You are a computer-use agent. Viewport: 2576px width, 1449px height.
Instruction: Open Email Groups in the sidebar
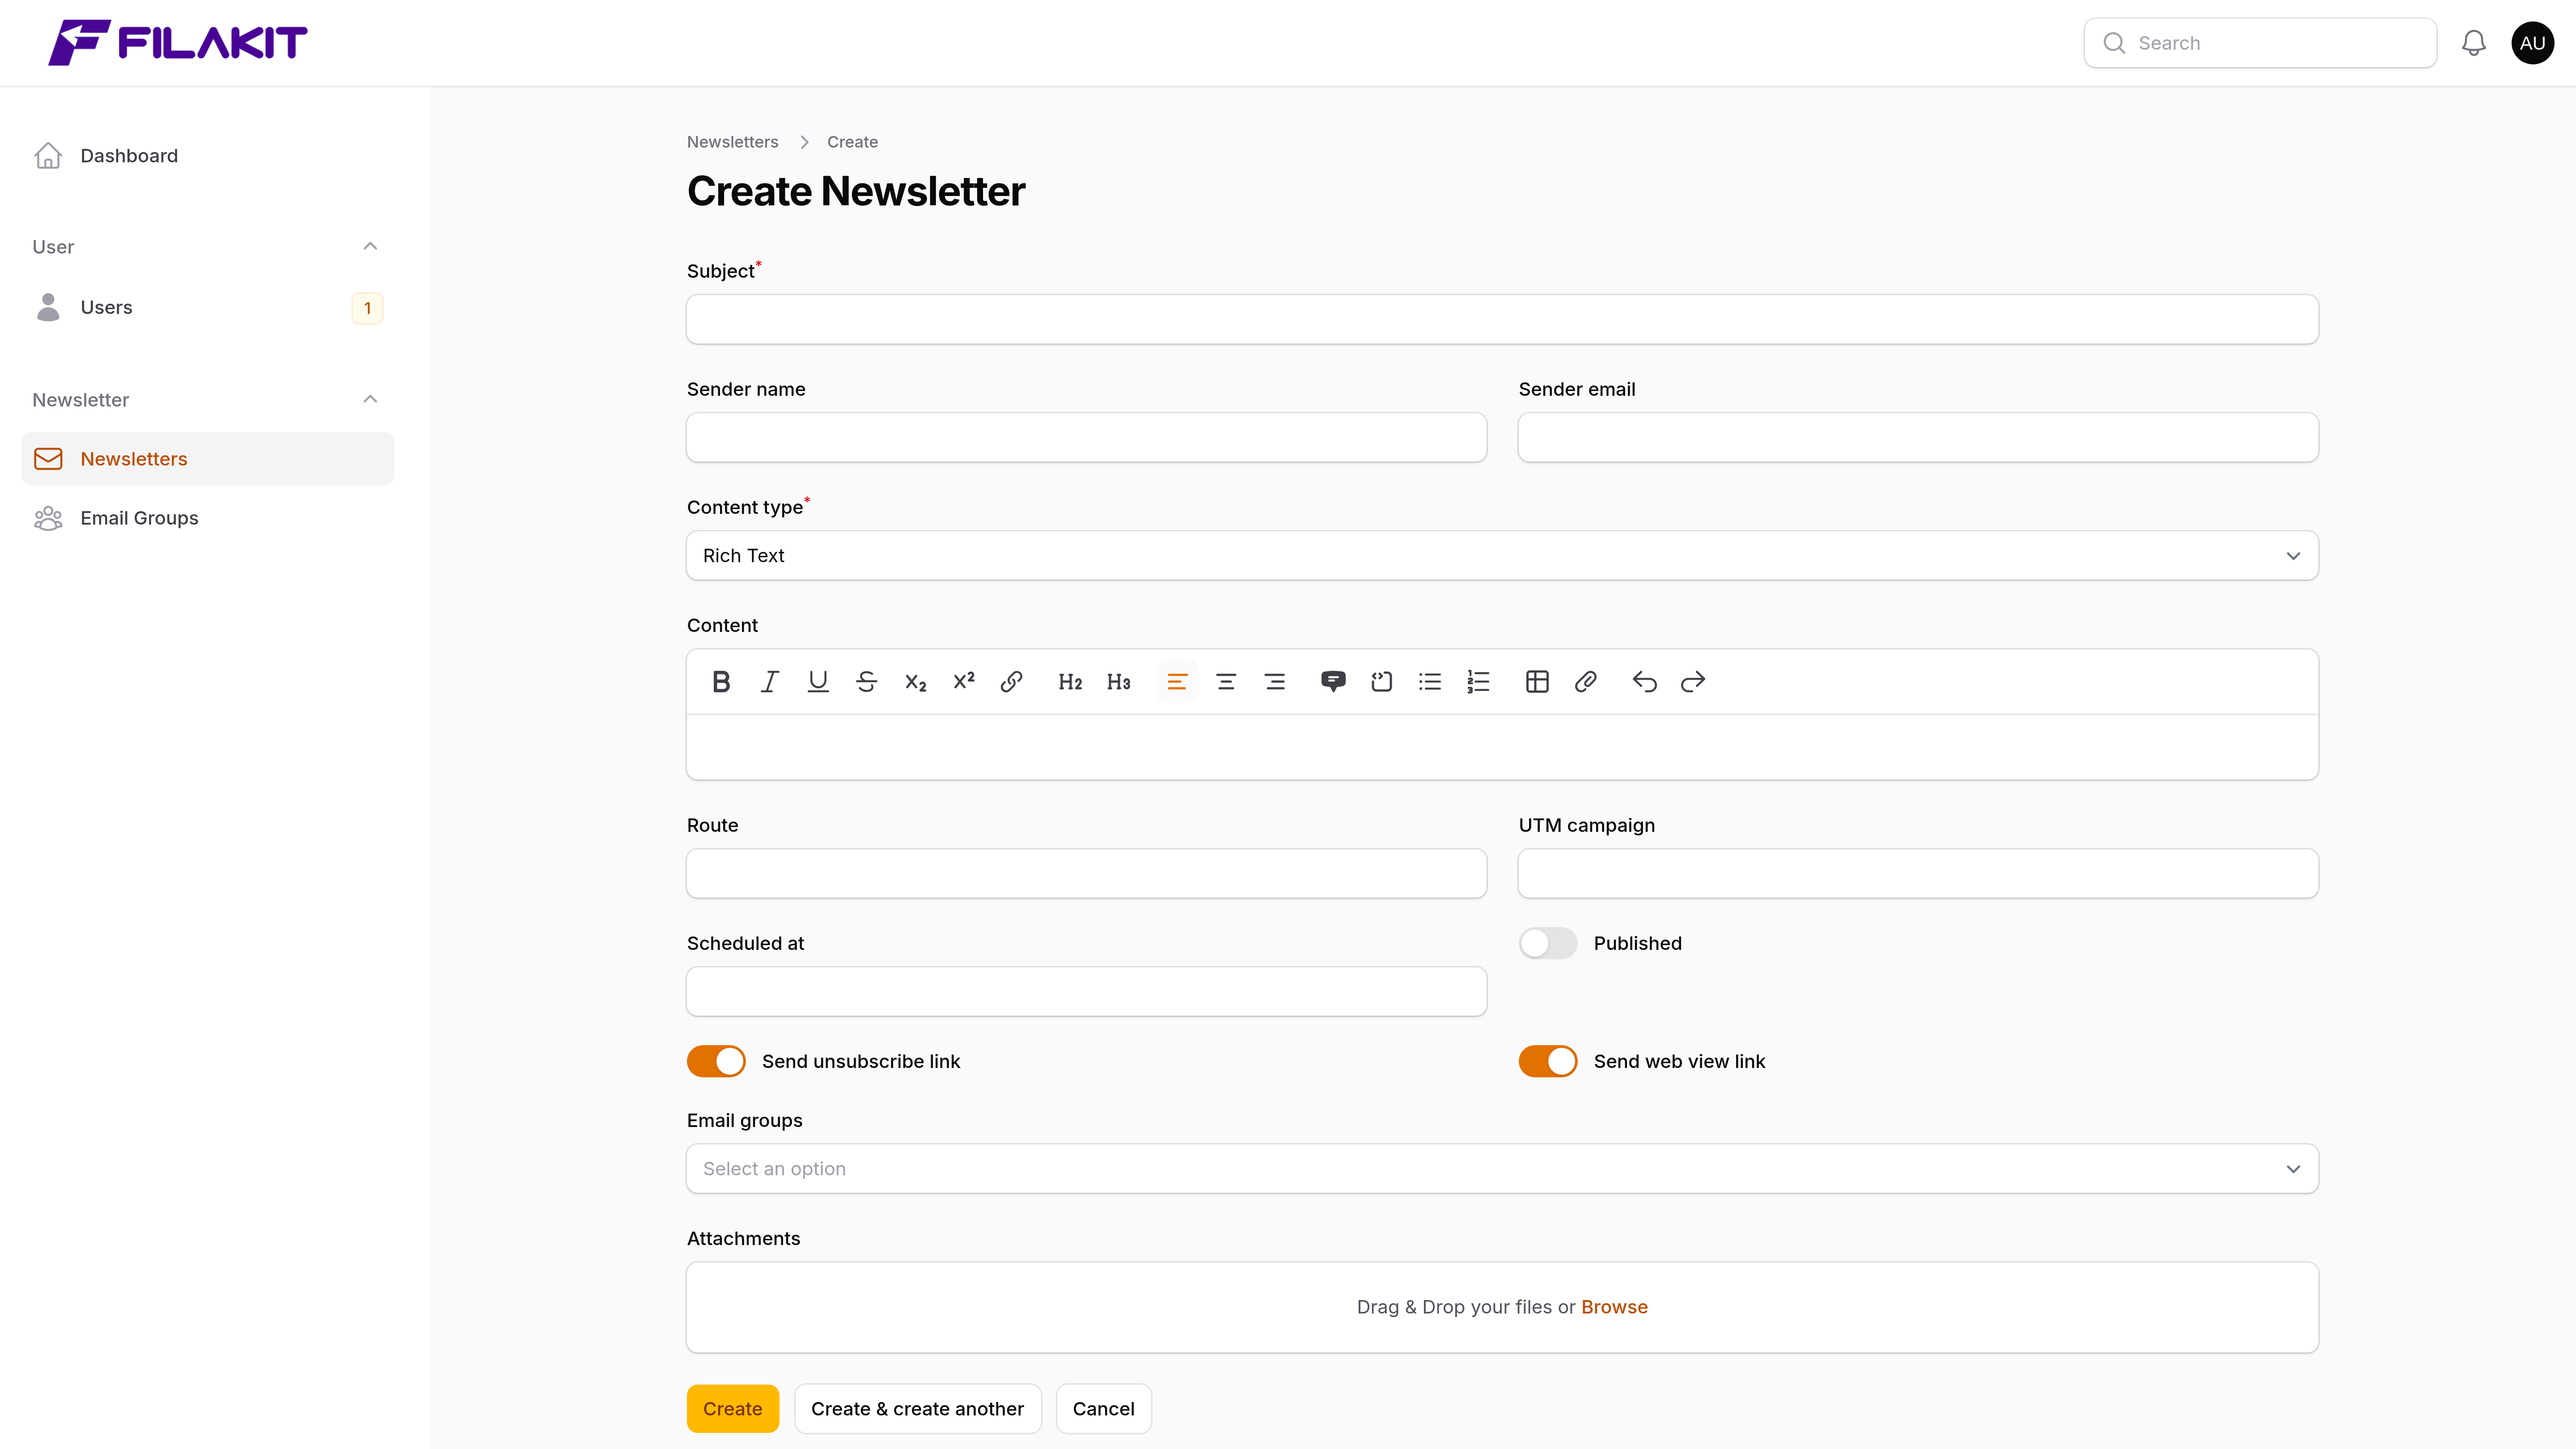pyautogui.click(x=208, y=518)
